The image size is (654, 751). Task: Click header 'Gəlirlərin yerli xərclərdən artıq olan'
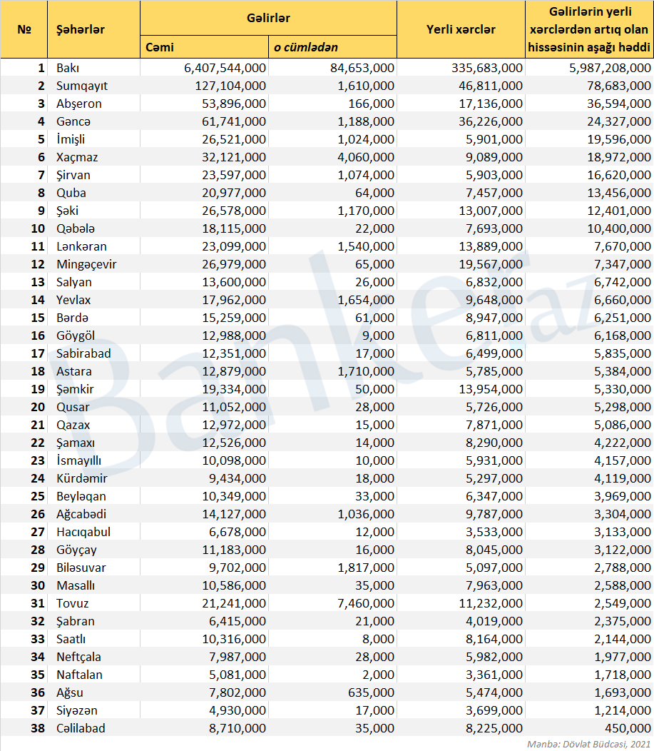click(x=589, y=29)
